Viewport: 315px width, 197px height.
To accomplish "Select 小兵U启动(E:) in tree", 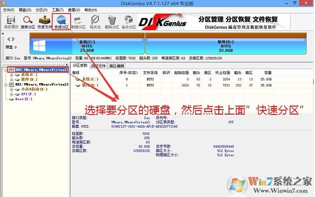I will coord(34,89).
